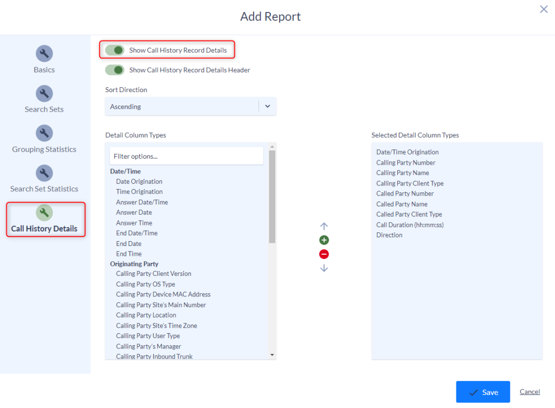This screenshot has width=555, height=408.
Task: Select Called Party Number in selected columns
Action: click(x=405, y=193)
